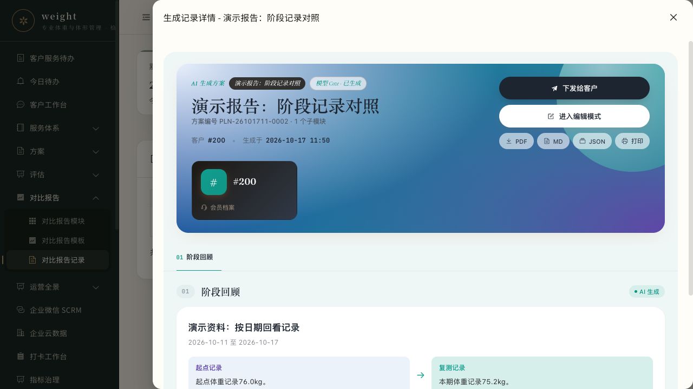Close the 生成记录详情 dialog
Image resolution: width=693 pixels, height=389 pixels.
pyautogui.click(x=674, y=17)
